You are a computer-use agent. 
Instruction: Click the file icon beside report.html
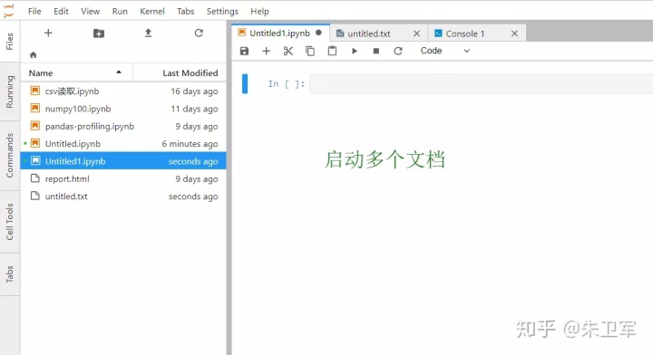coord(35,178)
